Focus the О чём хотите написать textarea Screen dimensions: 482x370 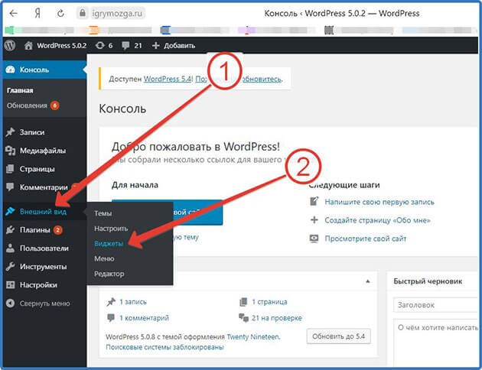pyautogui.click(x=437, y=342)
